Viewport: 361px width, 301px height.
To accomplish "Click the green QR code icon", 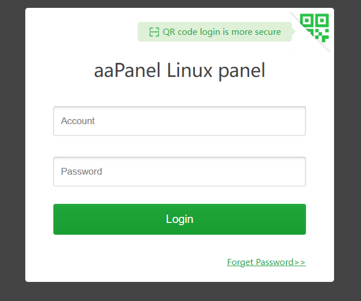I will tap(314, 27).
